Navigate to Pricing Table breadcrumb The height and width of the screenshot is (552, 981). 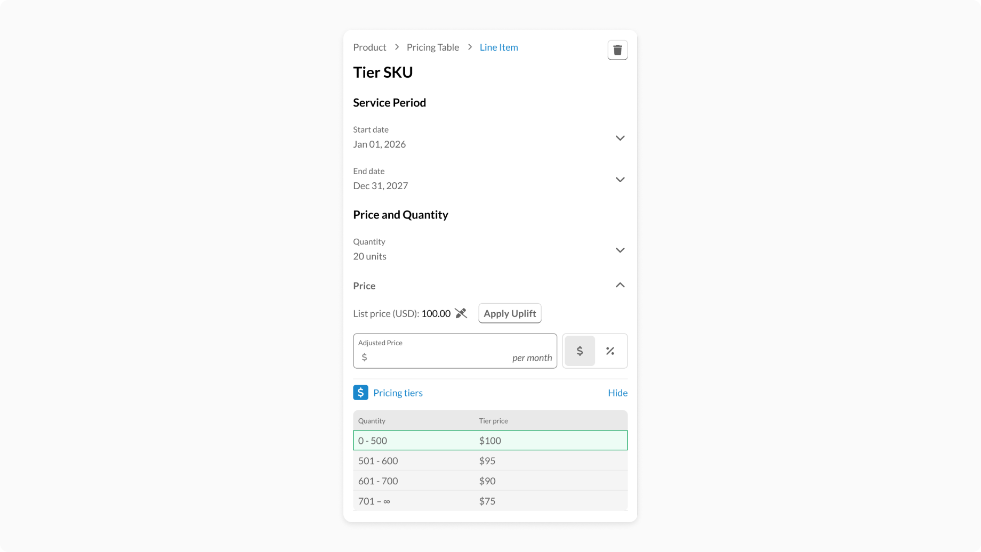pos(432,47)
